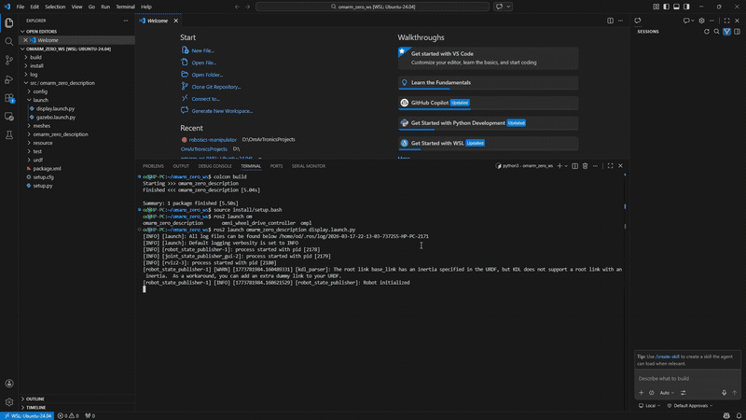The image size is (746, 420).
Task: Click the Open Folder... link
Action: (x=207, y=75)
